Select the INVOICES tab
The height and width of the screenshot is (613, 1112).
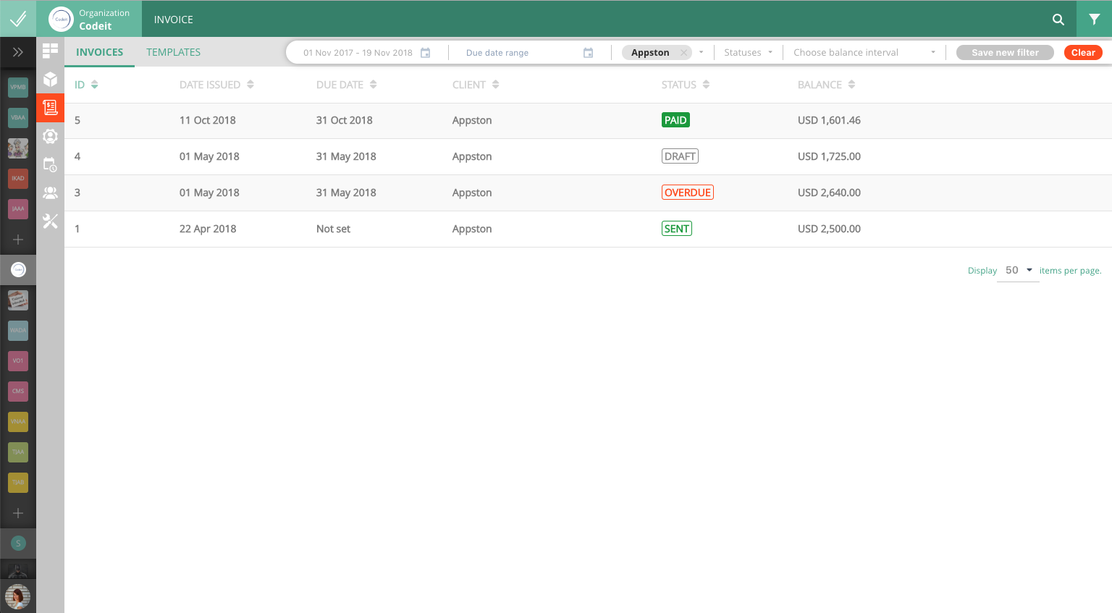(99, 52)
